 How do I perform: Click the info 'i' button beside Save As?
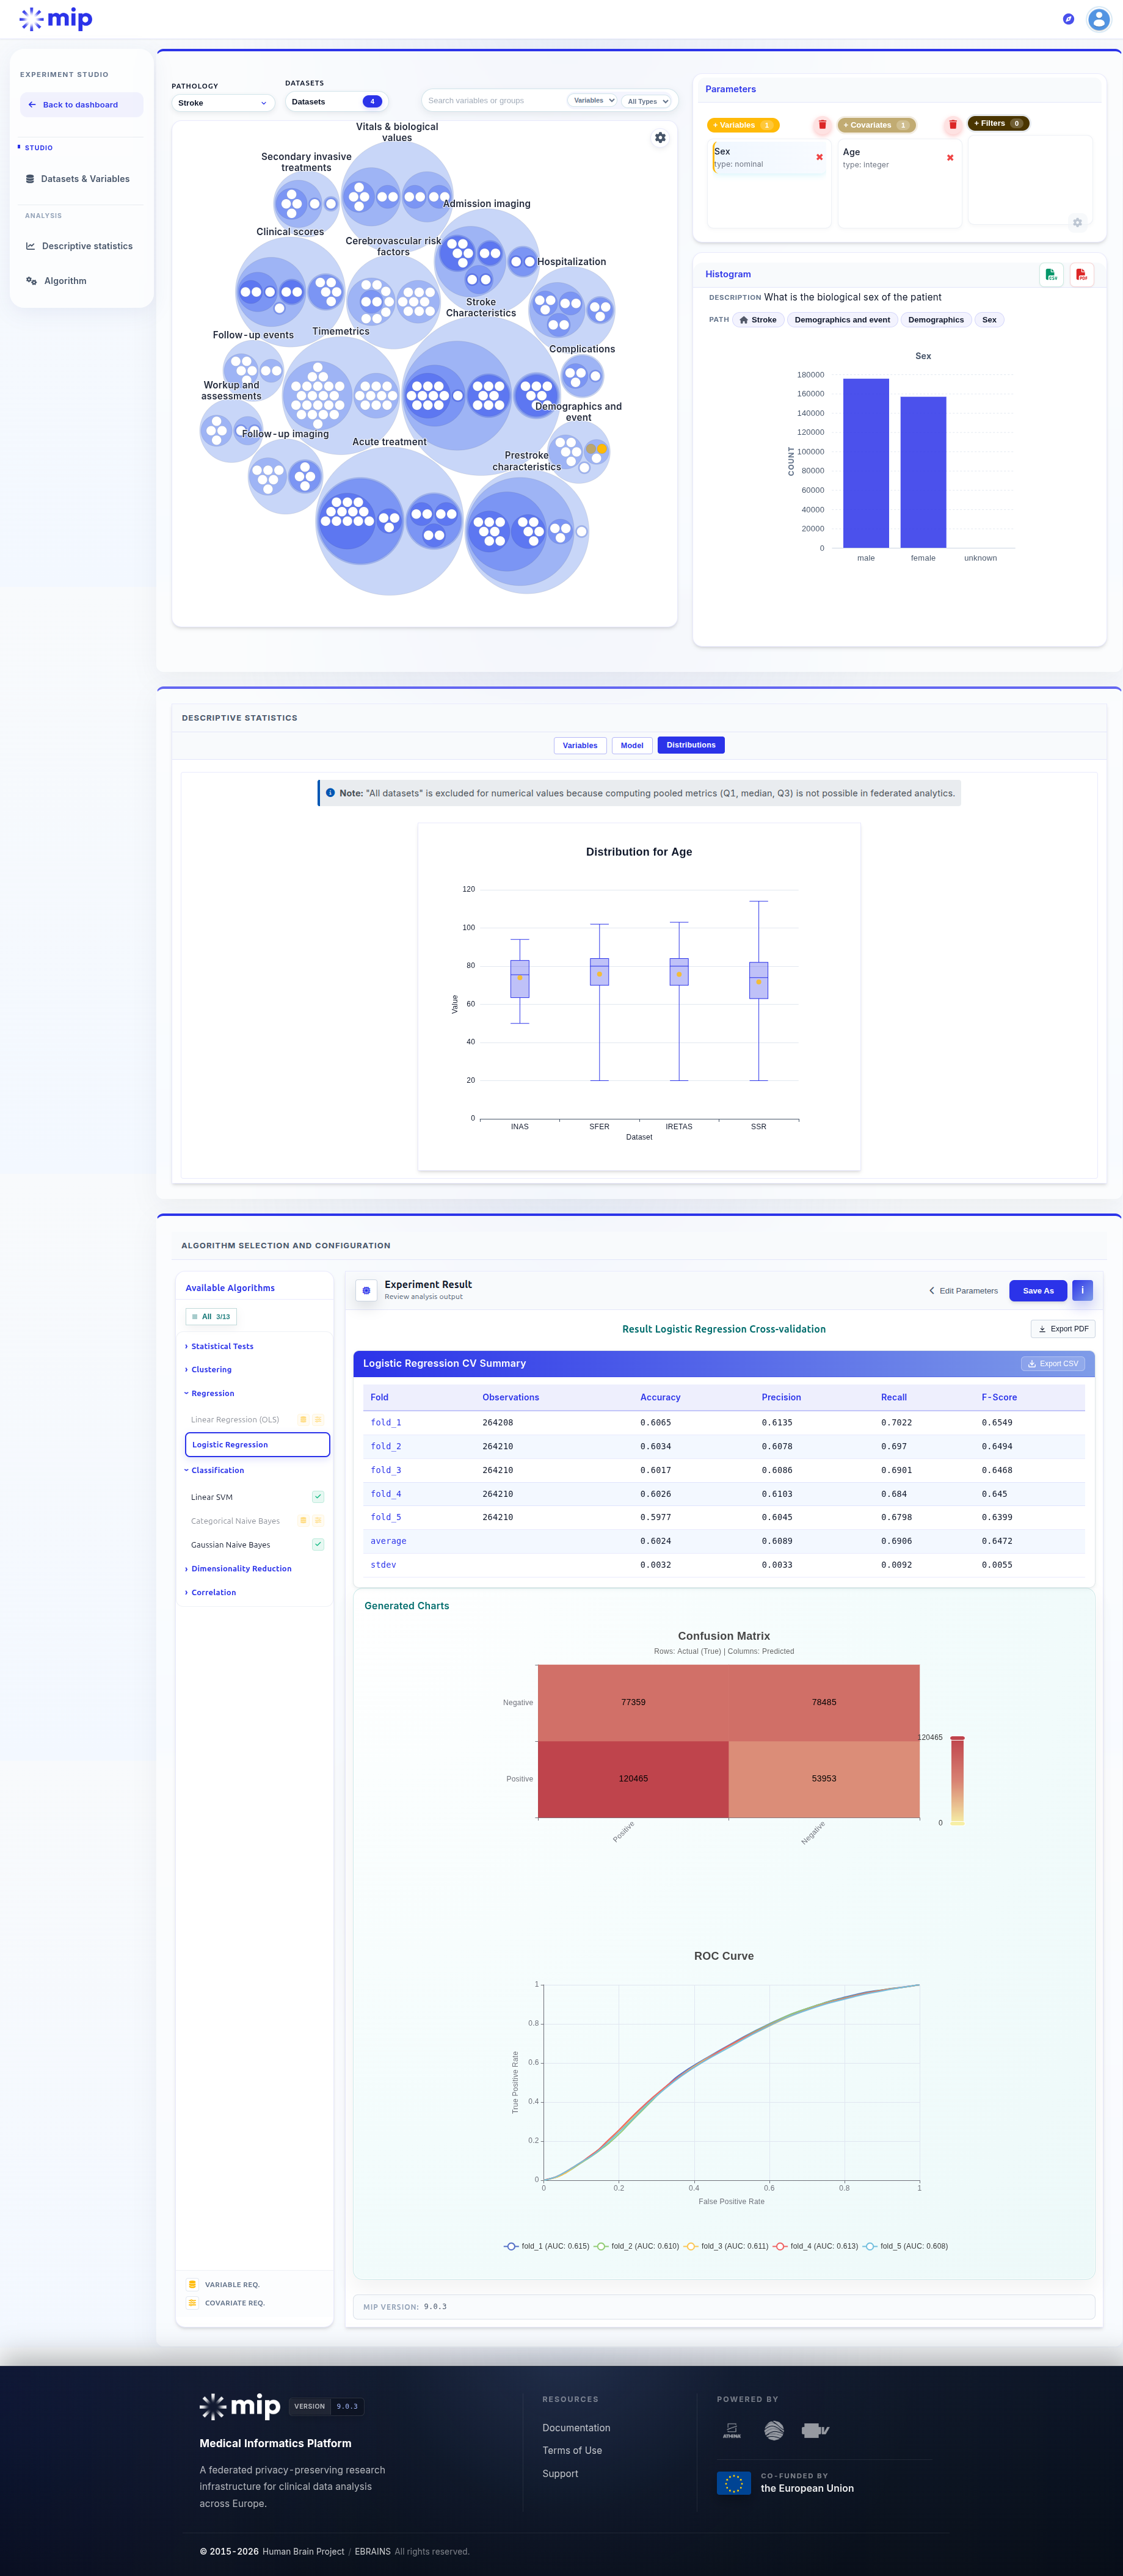pos(1082,1290)
